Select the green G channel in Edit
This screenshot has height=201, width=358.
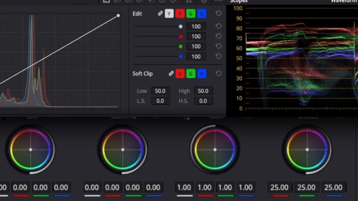pos(191,14)
